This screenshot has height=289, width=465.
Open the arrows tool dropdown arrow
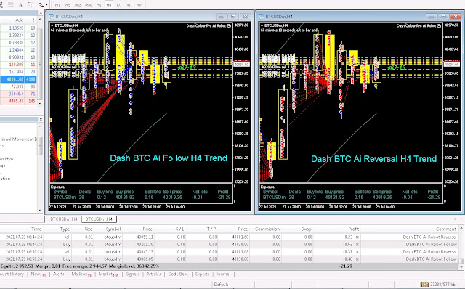click(x=46, y=5)
